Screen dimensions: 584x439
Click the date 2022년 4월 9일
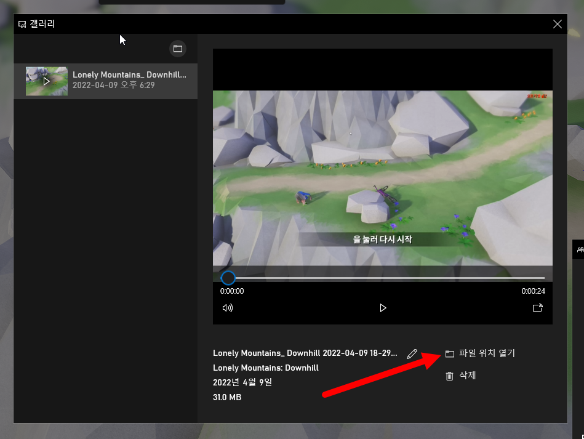click(242, 382)
